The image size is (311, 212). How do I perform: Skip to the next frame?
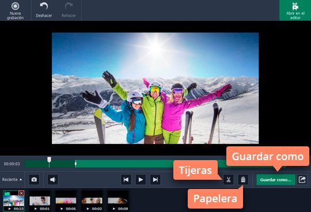(x=155, y=180)
